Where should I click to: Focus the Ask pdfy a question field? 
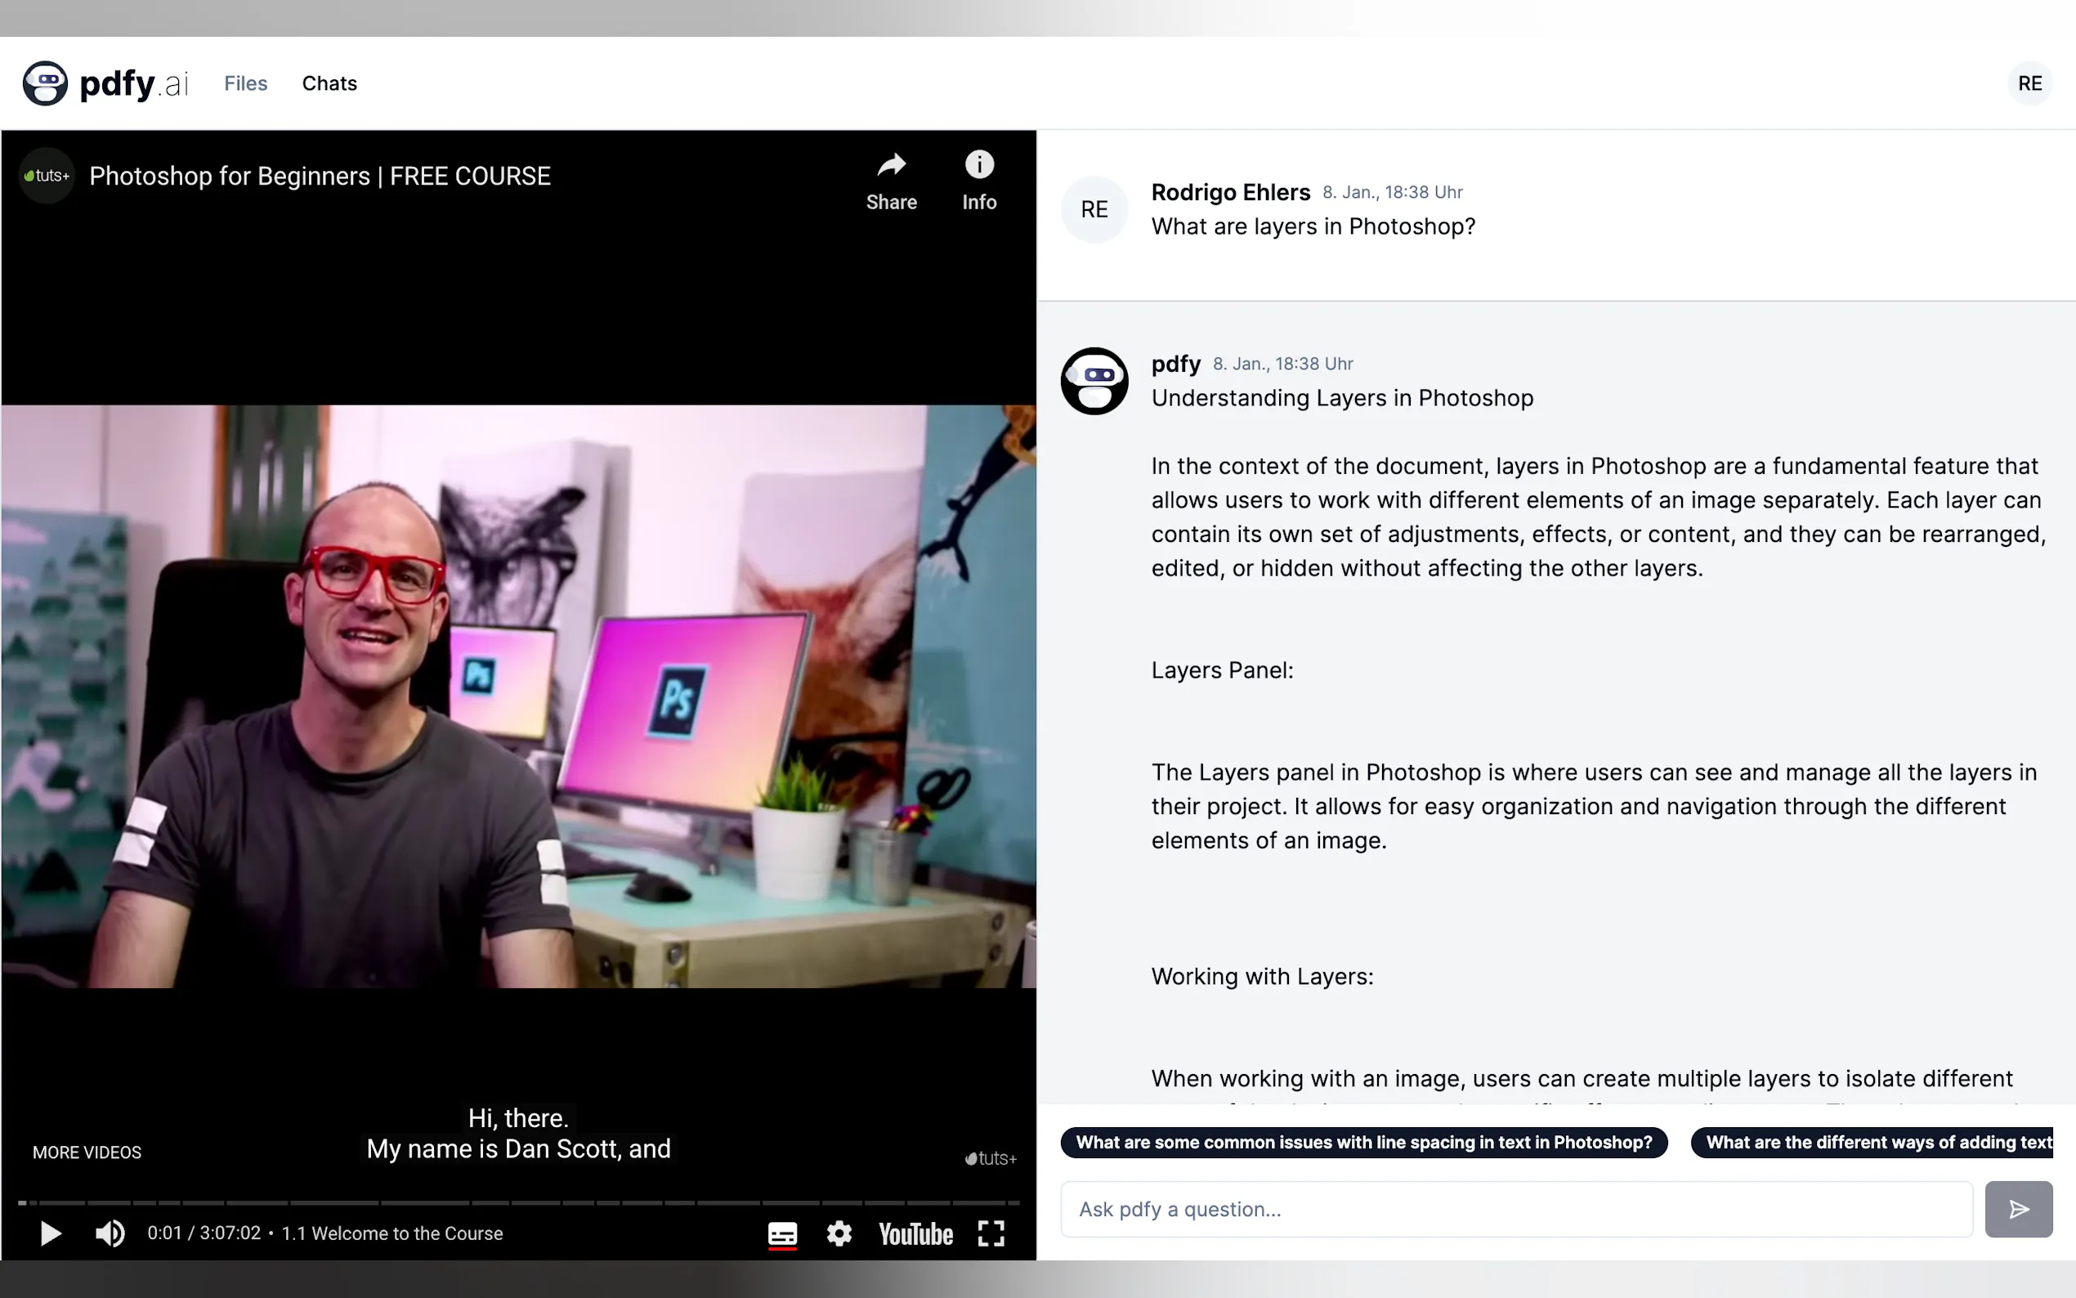coord(1515,1209)
